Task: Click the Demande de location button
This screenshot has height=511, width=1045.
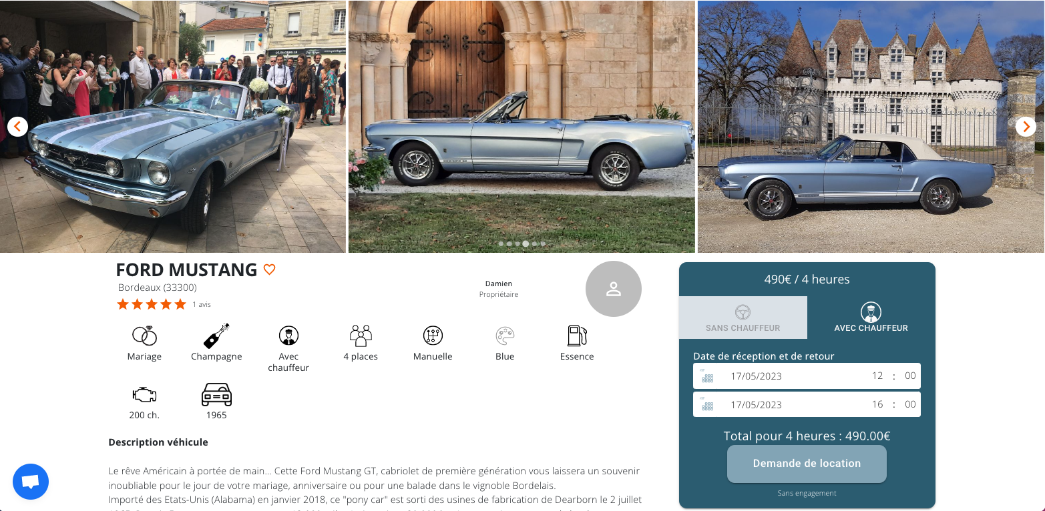Action: click(x=807, y=464)
